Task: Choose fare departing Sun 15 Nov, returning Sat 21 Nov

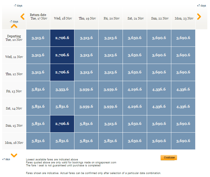Action: tap(135, 124)
